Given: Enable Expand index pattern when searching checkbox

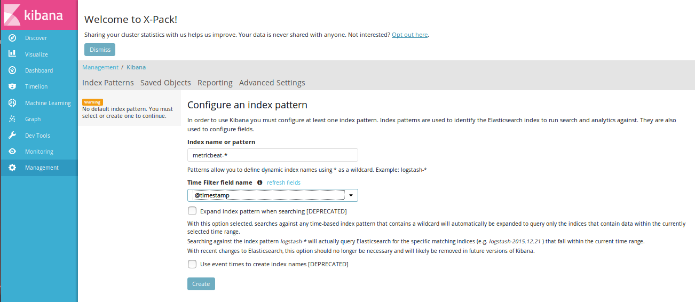Looking at the screenshot, I should (x=192, y=211).
